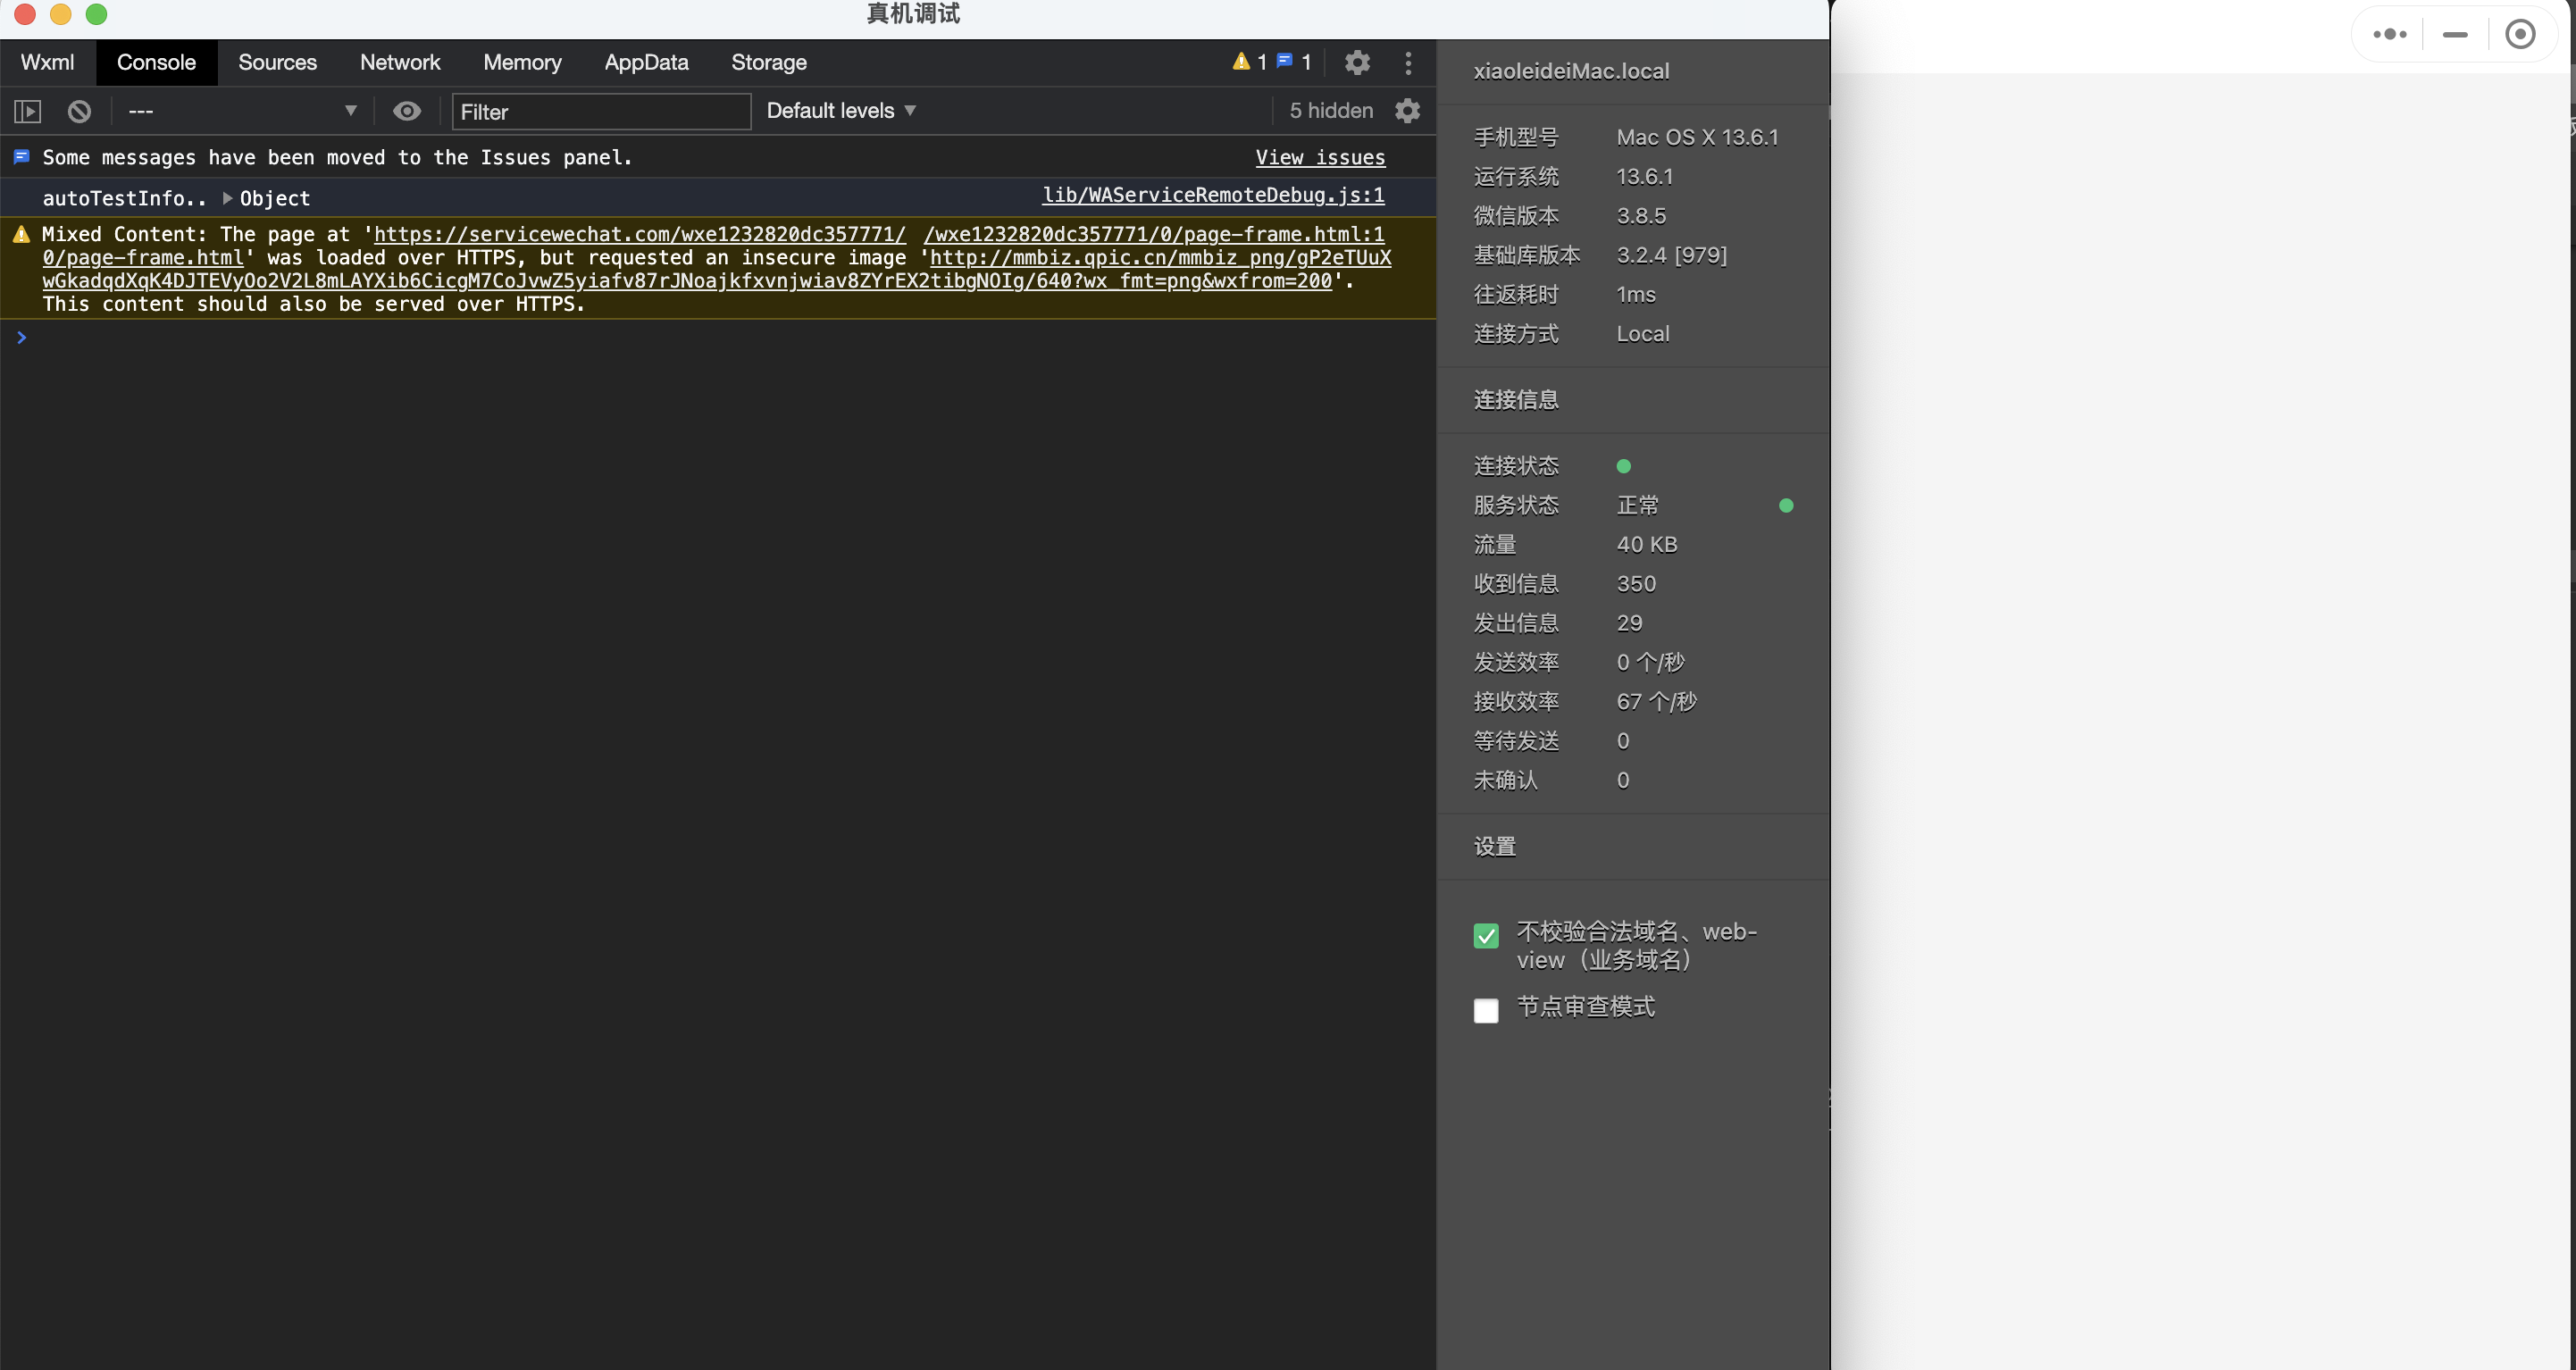Viewport: 2576px width, 1370px height.
Task: Open the three-dot more options menu
Action: [1408, 62]
